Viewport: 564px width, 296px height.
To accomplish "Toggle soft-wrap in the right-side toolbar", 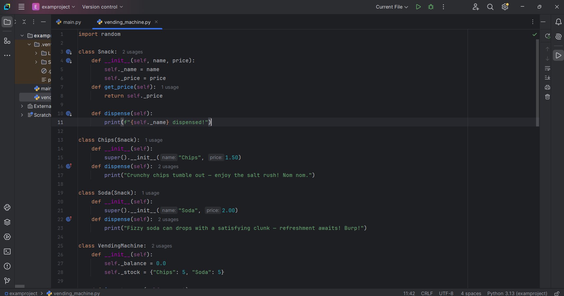I will click(547, 68).
